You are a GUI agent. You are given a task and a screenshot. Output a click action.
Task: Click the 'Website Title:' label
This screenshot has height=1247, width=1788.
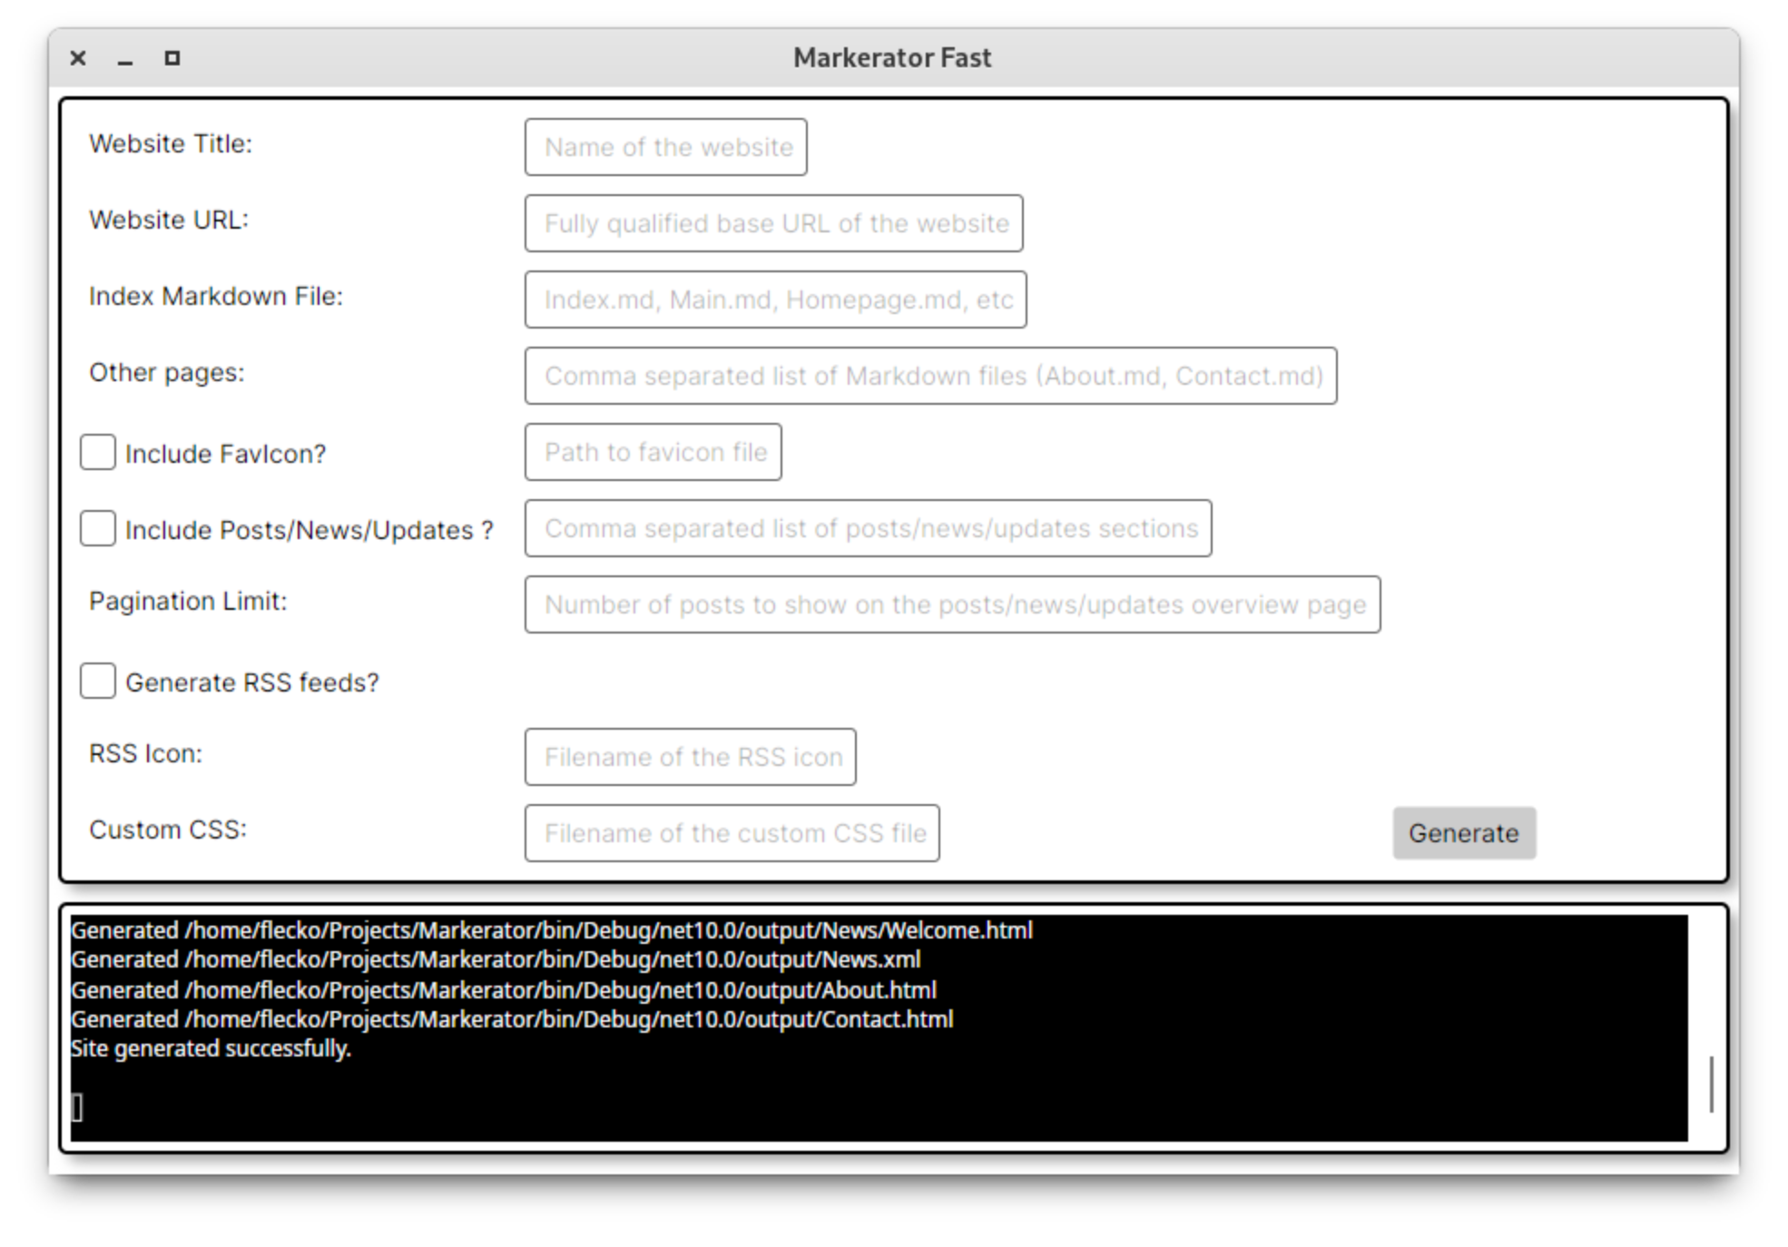coord(171,143)
